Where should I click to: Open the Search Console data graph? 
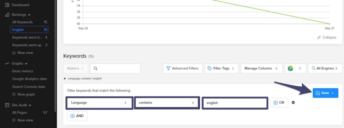point(29,87)
